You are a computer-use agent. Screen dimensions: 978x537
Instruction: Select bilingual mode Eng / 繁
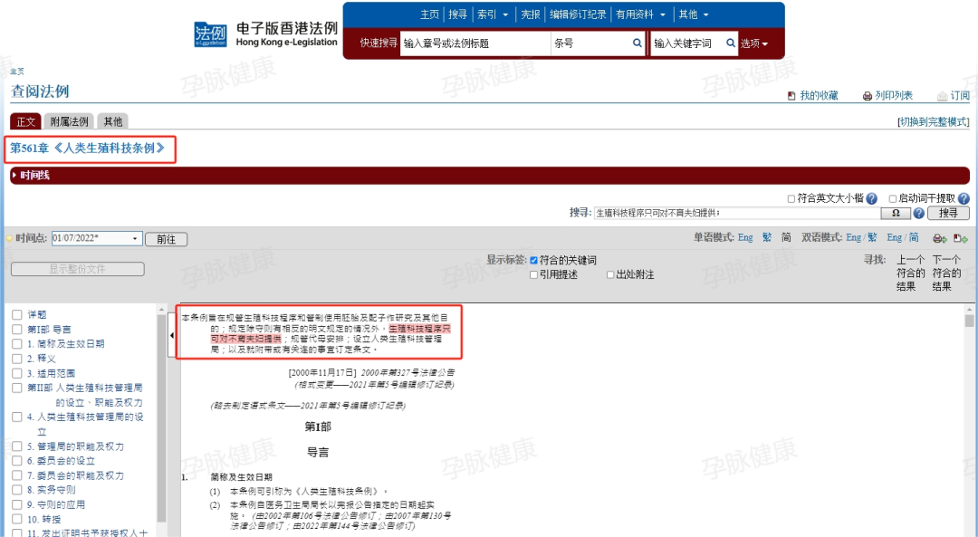click(861, 237)
